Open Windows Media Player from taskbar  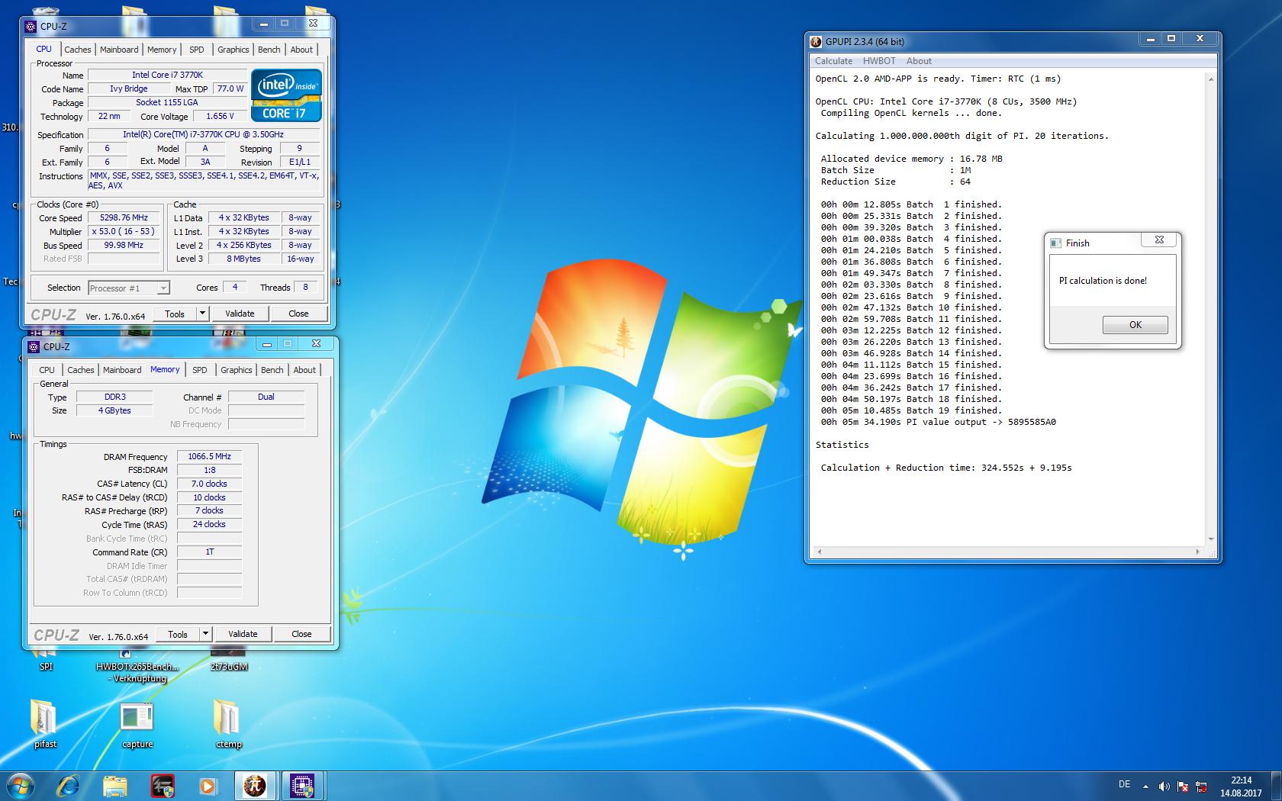click(x=208, y=785)
